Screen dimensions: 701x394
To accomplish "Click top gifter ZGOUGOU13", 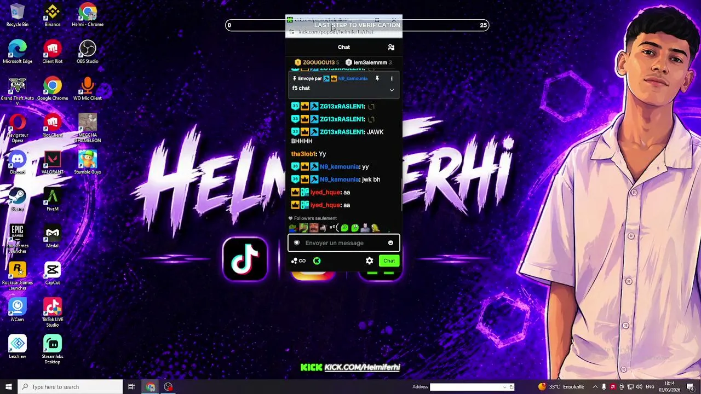I will tap(317, 62).
